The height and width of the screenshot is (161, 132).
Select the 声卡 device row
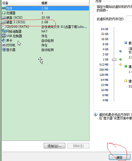coord(45,41)
